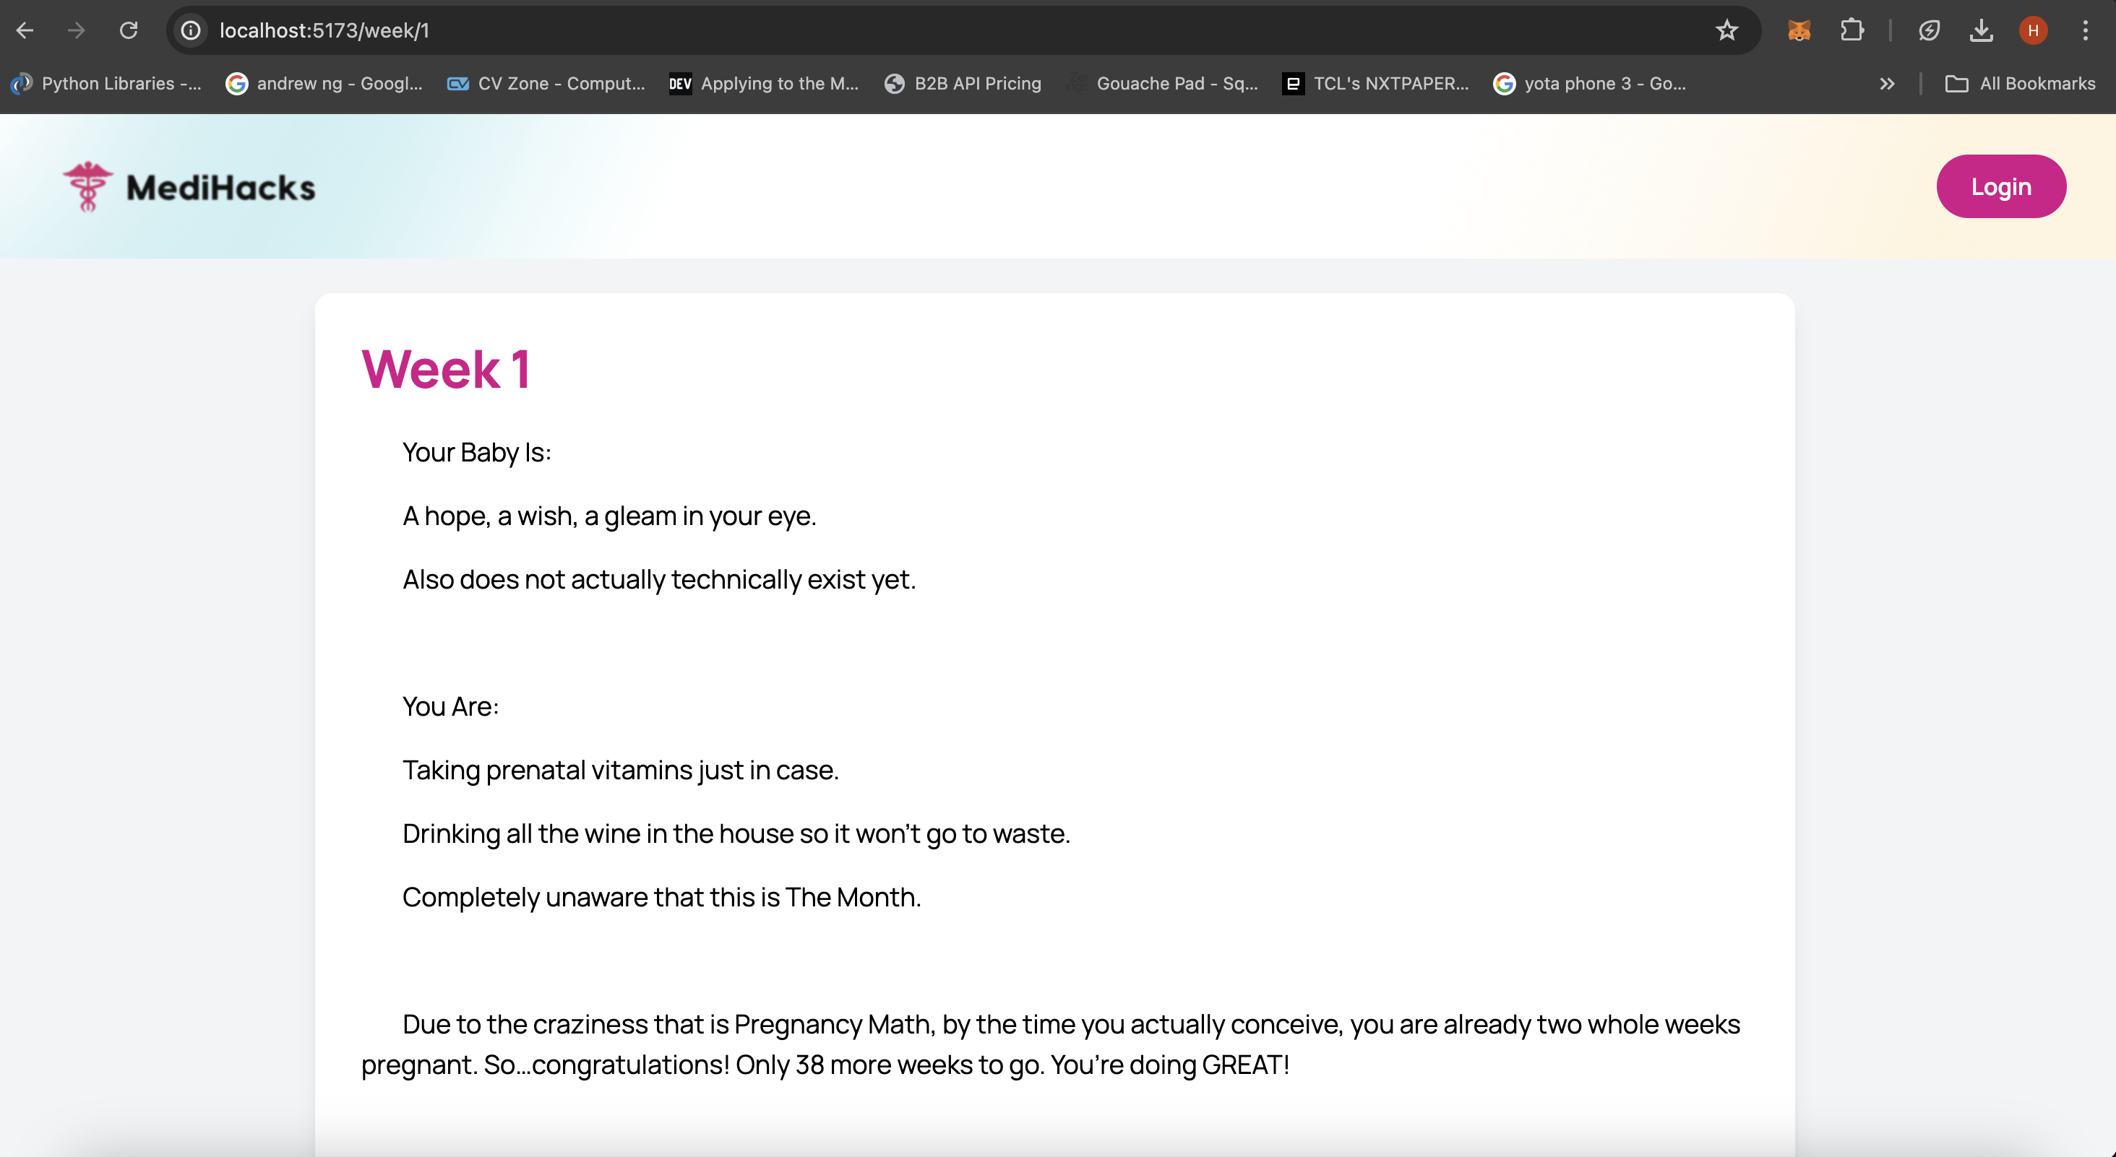Click the browser back arrow
Image resolution: width=2116 pixels, height=1157 pixels.
25,30
